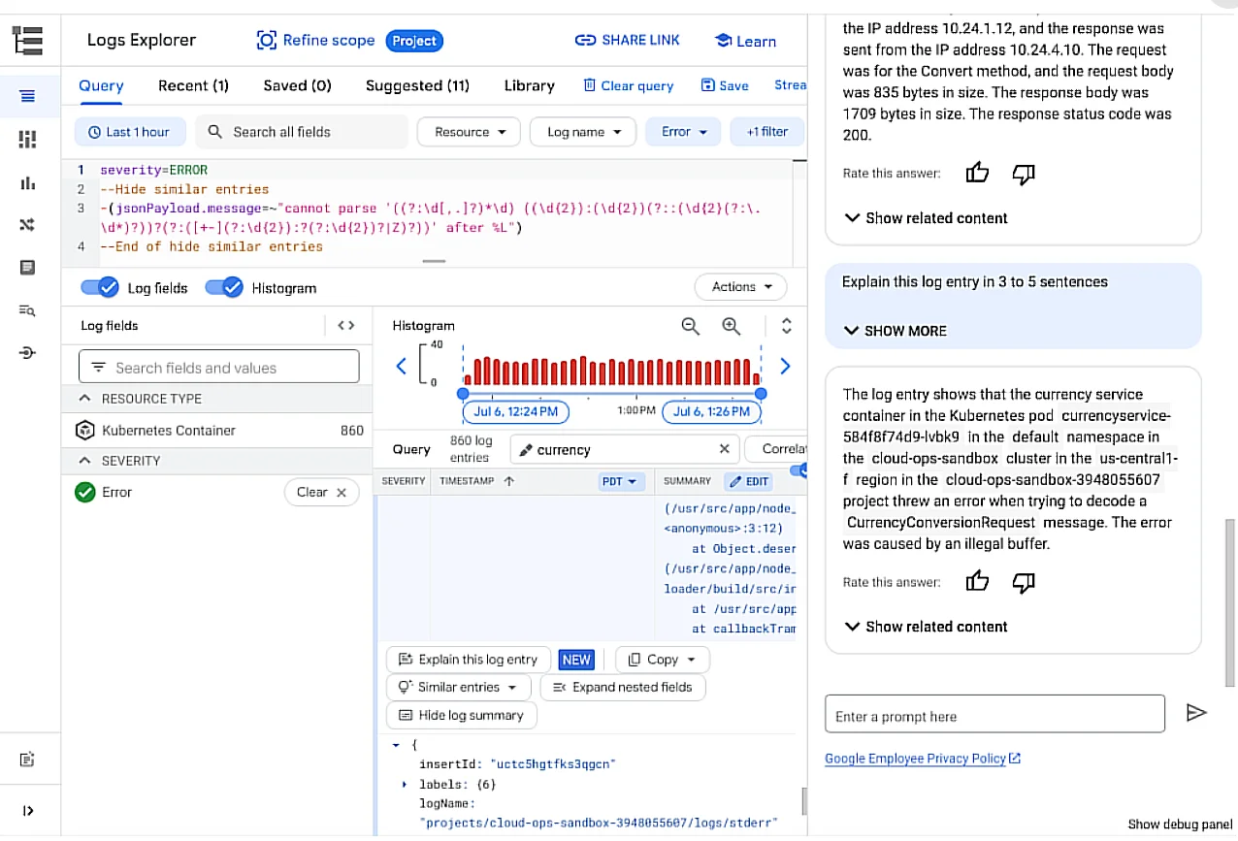Send the prompt with the arrow icon
Image resolution: width=1238 pixels, height=841 pixels.
pos(1196,713)
